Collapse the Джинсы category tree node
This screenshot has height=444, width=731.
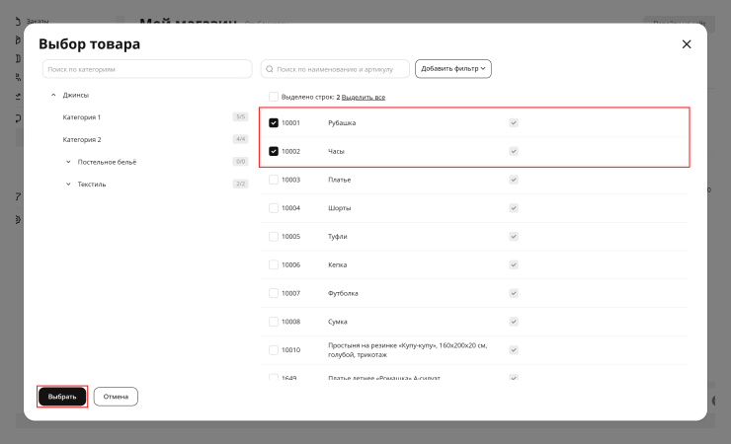(x=53, y=95)
